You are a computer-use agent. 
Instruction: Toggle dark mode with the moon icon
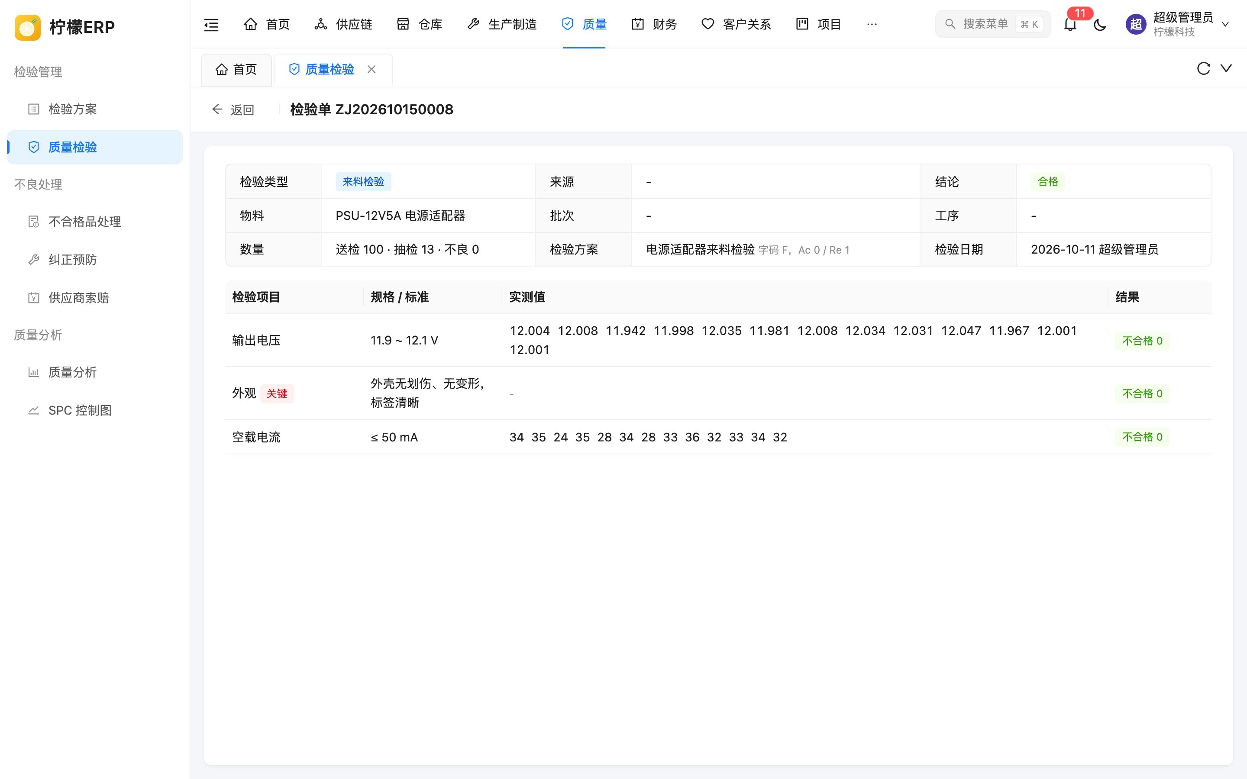(x=1100, y=24)
